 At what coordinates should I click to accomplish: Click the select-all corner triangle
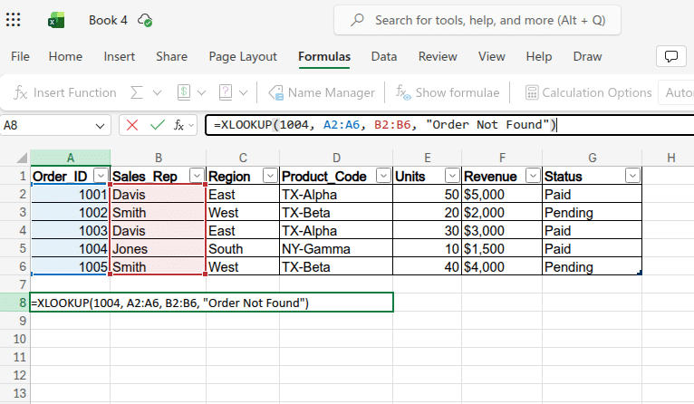[x=22, y=158]
